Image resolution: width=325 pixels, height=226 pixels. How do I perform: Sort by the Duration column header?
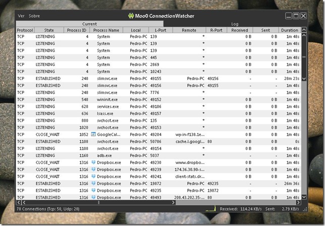click(x=290, y=30)
